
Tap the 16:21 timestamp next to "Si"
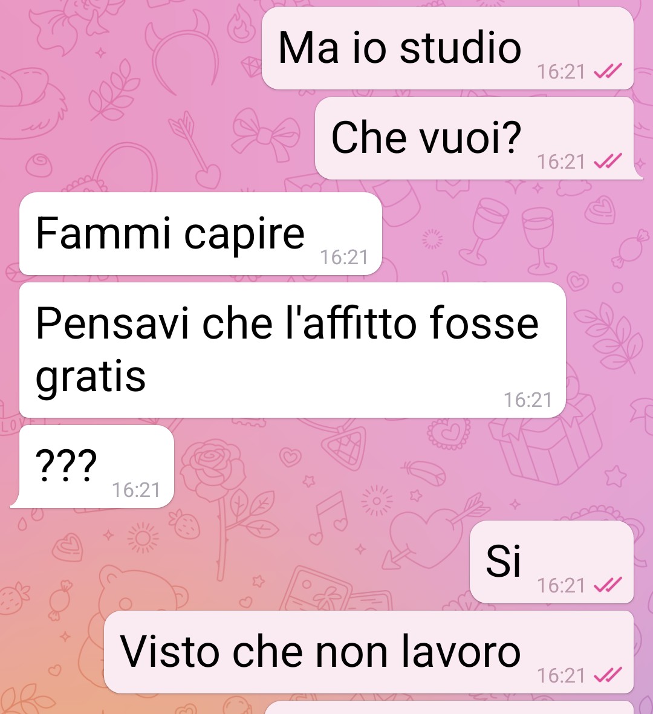pos(561,586)
